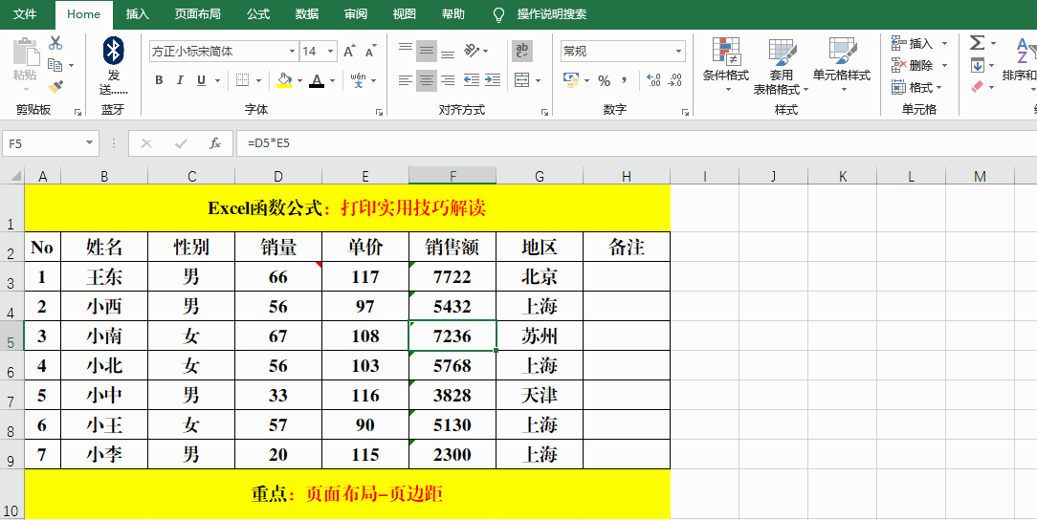Viewport: 1037px width, 520px height.
Task: Open the 字体 group dialog launcher
Action: pos(380,113)
